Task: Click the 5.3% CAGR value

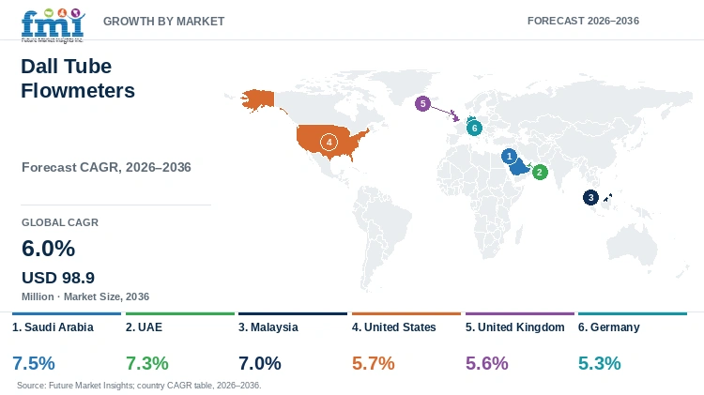Action: click(600, 363)
